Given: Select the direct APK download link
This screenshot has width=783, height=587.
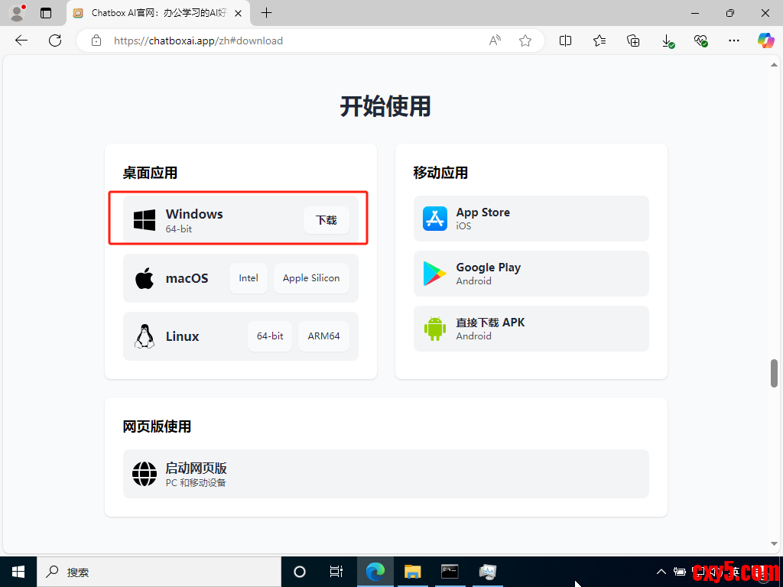Looking at the screenshot, I should click(531, 329).
